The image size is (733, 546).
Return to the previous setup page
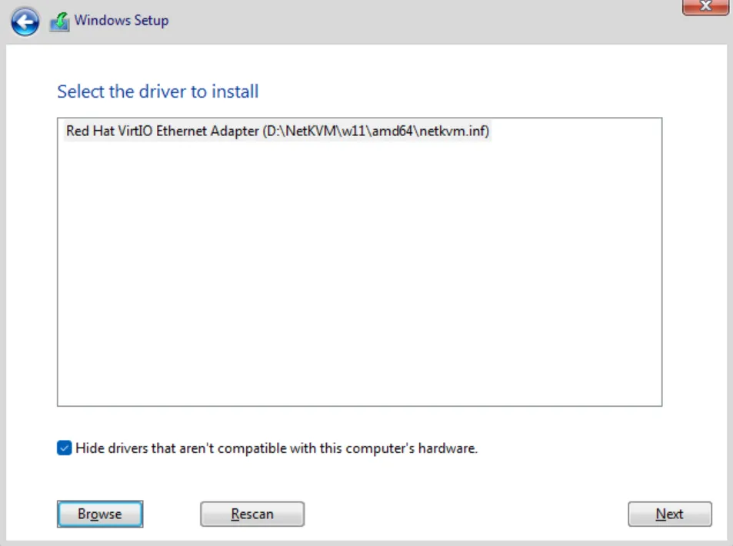pyautogui.click(x=25, y=22)
